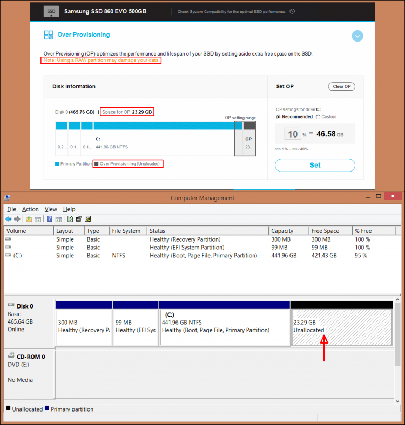Click the drive icon of the EFI System row
The width and height of the screenshot is (405, 425).
[x=9, y=247]
